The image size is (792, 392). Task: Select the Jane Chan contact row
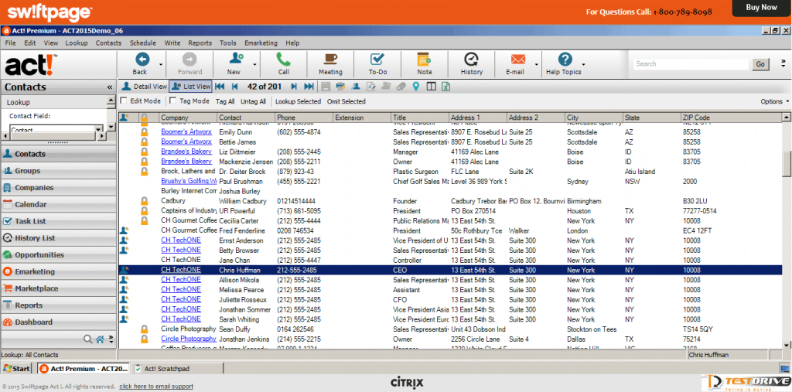[x=450, y=260]
